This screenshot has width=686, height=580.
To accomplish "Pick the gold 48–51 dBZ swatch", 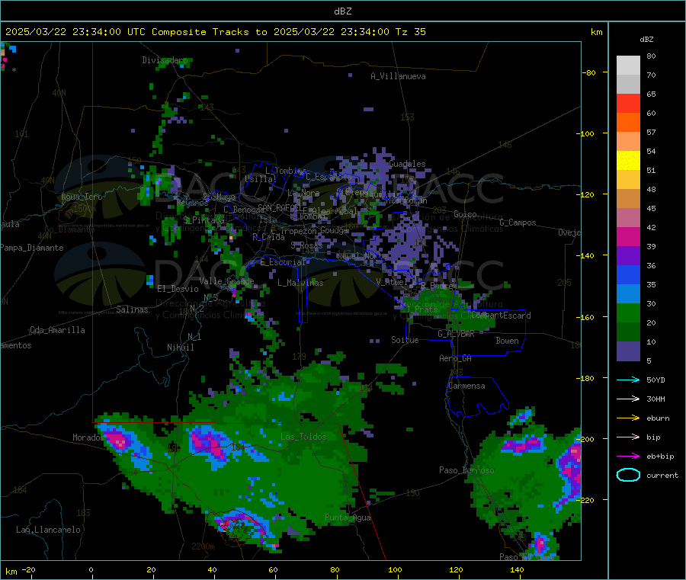I will (x=628, y=180).
